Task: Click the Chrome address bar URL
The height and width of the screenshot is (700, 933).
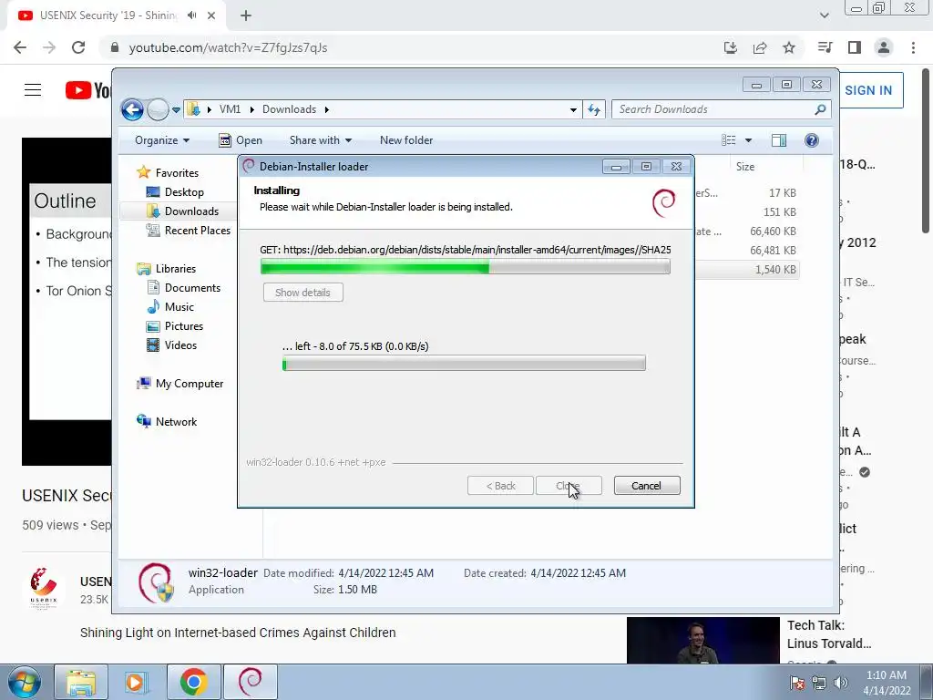Action: pyautogui.click(x=228, y=47)
